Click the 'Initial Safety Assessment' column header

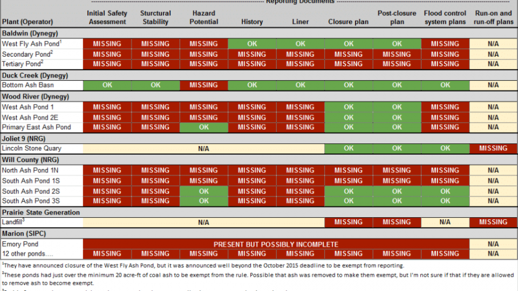tap(107, 17)
